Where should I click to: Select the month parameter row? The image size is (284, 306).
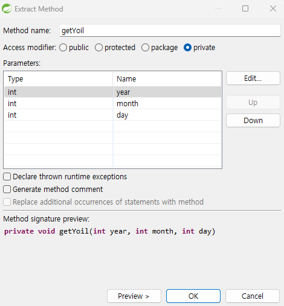(112, 104)
